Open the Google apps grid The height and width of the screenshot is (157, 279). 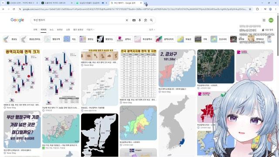click(264, 20)
